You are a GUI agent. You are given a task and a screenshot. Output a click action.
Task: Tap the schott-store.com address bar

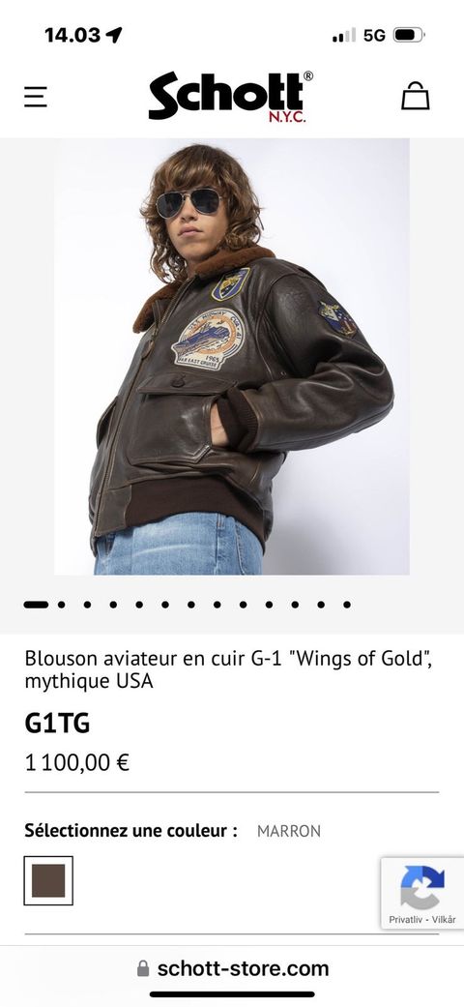pos(232,968)
